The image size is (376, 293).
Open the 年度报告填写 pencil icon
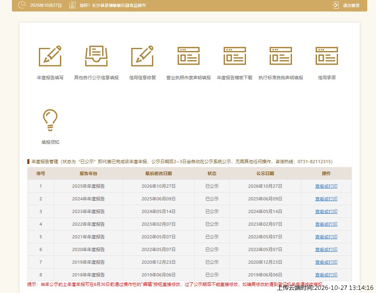50,56
